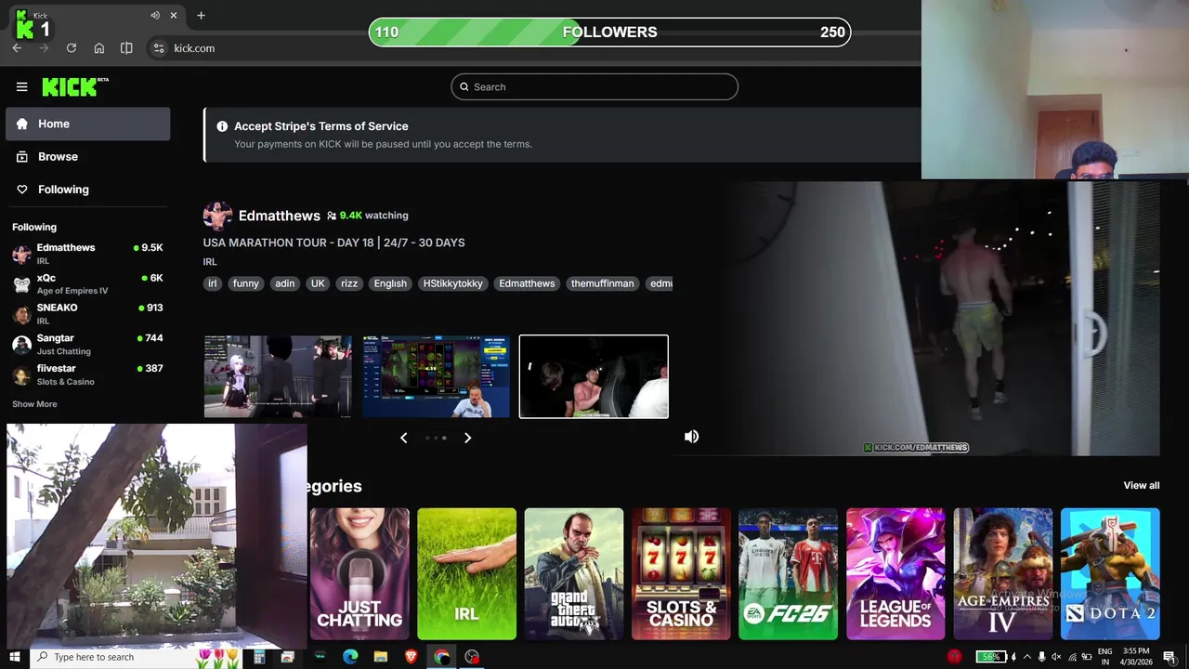Go to the previous featured stream arrow
1189x669 pixels.
(403, 438)
